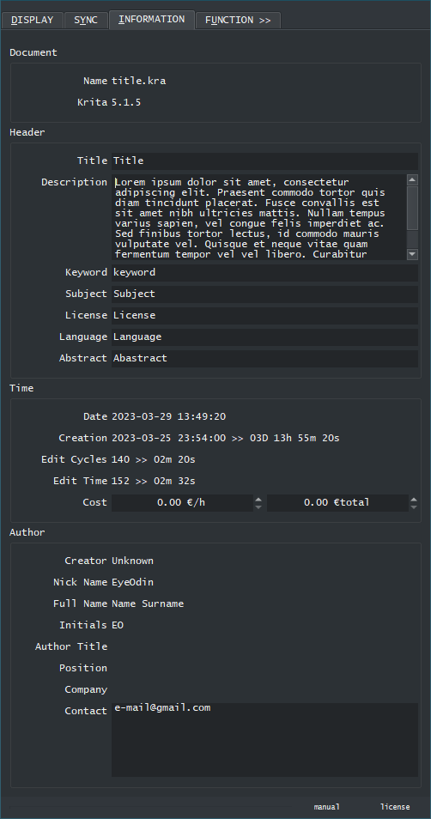
Task: Click the Creator value Unknown
Action: [x=133, y=561]
